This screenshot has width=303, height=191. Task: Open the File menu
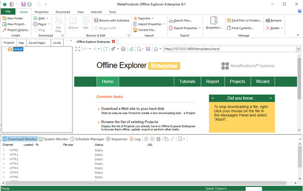click(8, 12)
